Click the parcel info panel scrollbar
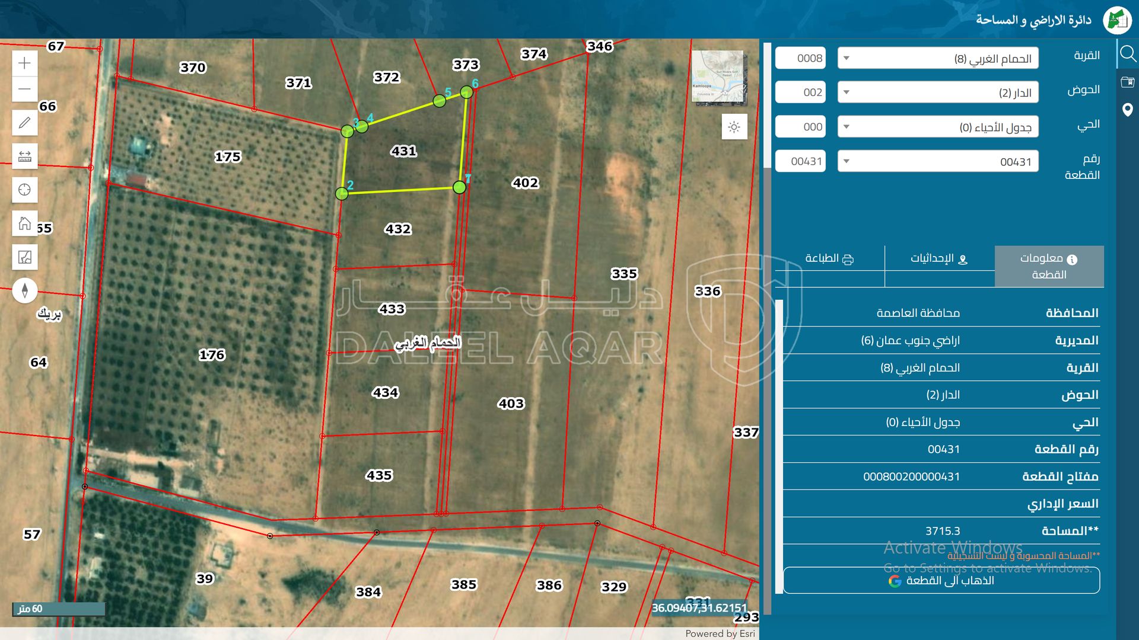The image size is (1139, 640). coord(779,444)
